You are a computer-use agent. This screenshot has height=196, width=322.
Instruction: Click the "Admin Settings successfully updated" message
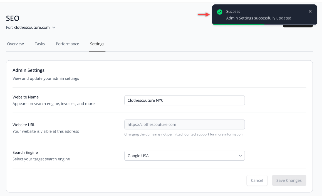259,18
